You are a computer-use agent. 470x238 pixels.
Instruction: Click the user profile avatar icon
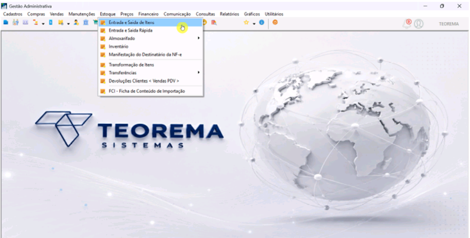point(419,24)
